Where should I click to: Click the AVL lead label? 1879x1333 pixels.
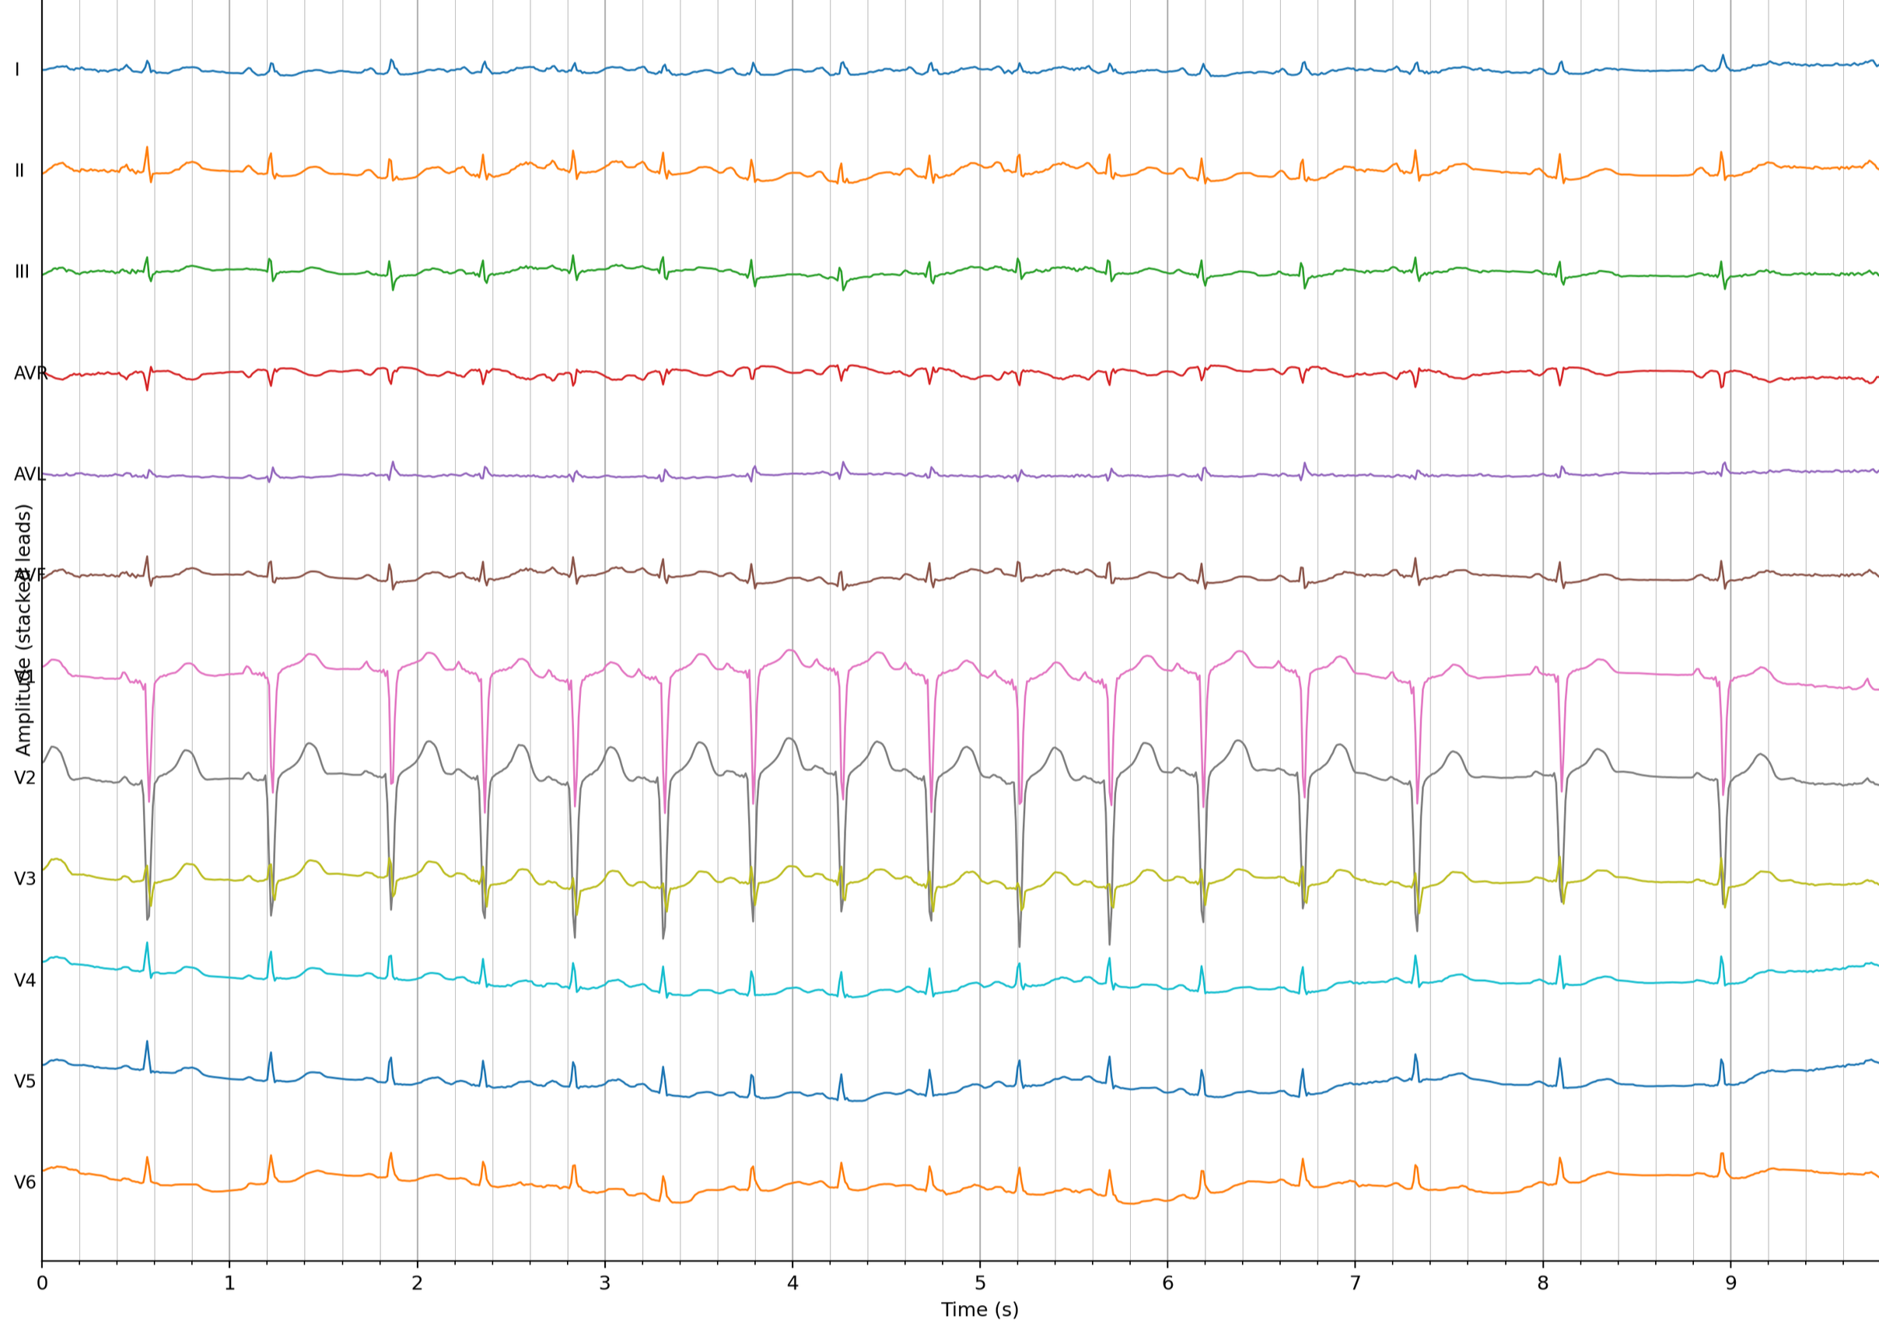pos(29,474)
